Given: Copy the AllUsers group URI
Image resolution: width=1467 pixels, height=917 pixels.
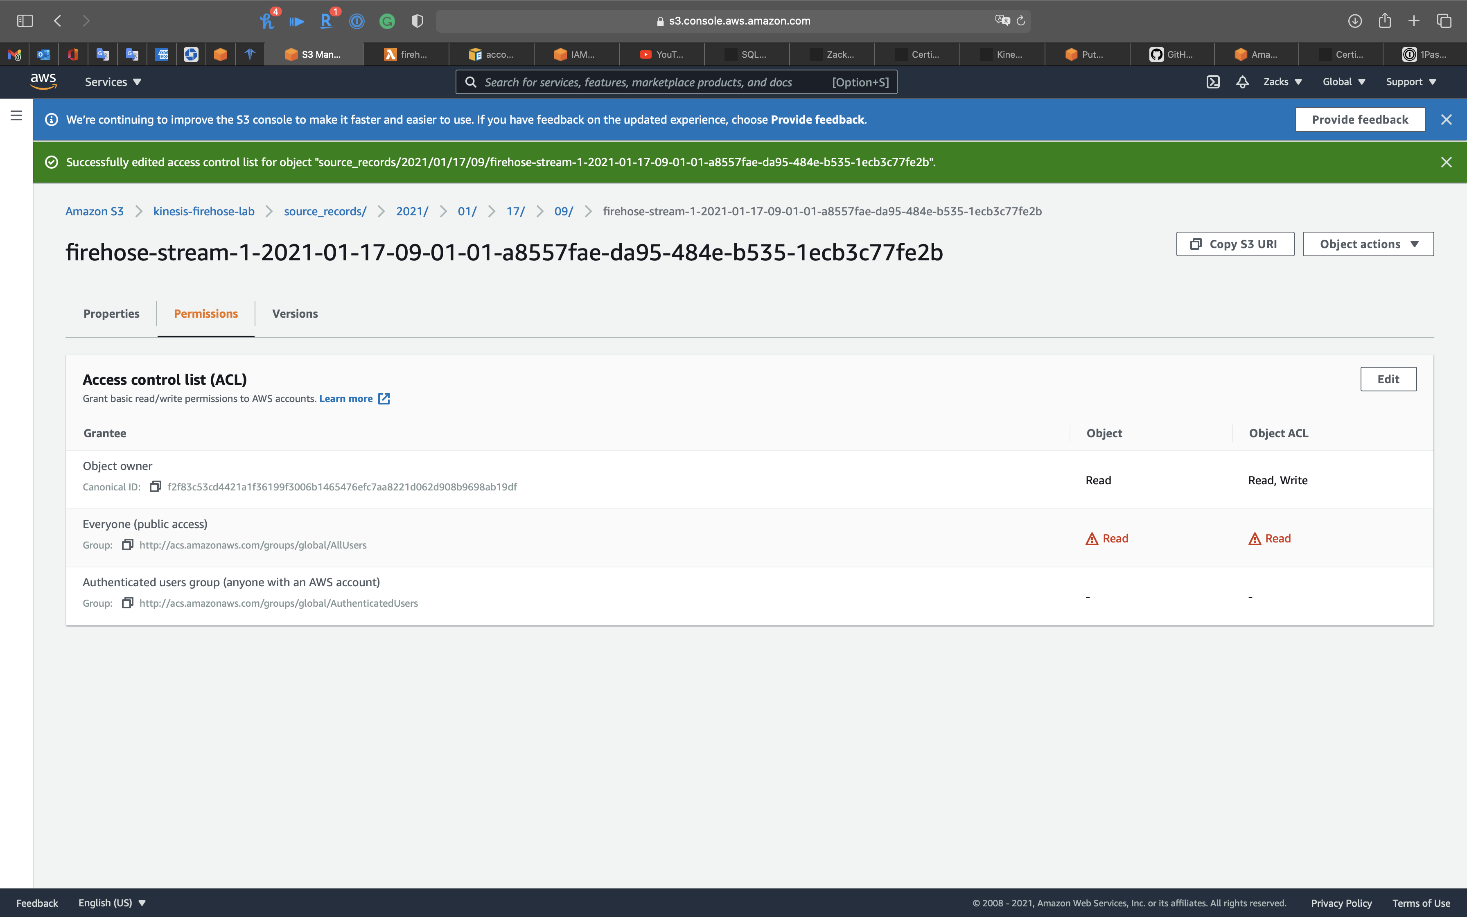Looking at the screenshot, I should tap(127, 544).
